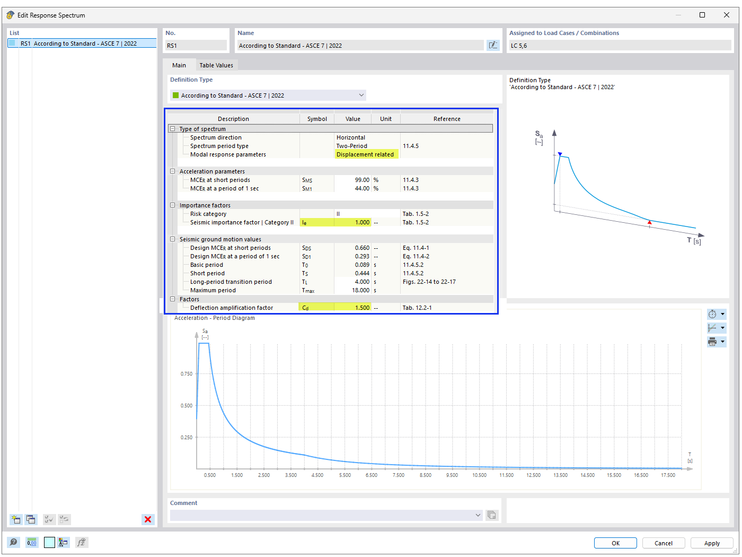Viewport: 742px width, 557px height.
Task: Enable the select-all checkmarks icon
Action: click(49, 519)
